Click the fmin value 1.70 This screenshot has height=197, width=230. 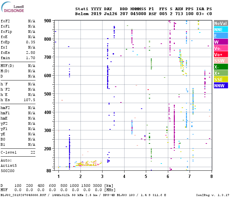pyautogui.click(x=31, y=58)
